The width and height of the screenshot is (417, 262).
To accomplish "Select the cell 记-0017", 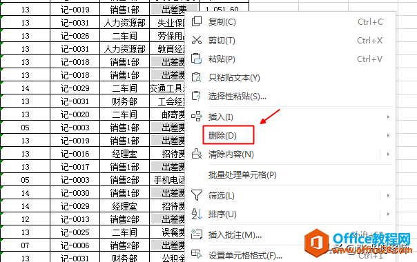I will click(x=75, y=167).
